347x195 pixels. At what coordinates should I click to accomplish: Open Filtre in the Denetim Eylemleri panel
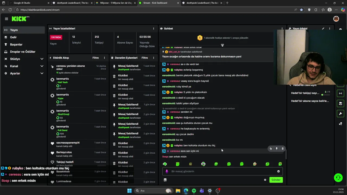pos(145,58)
